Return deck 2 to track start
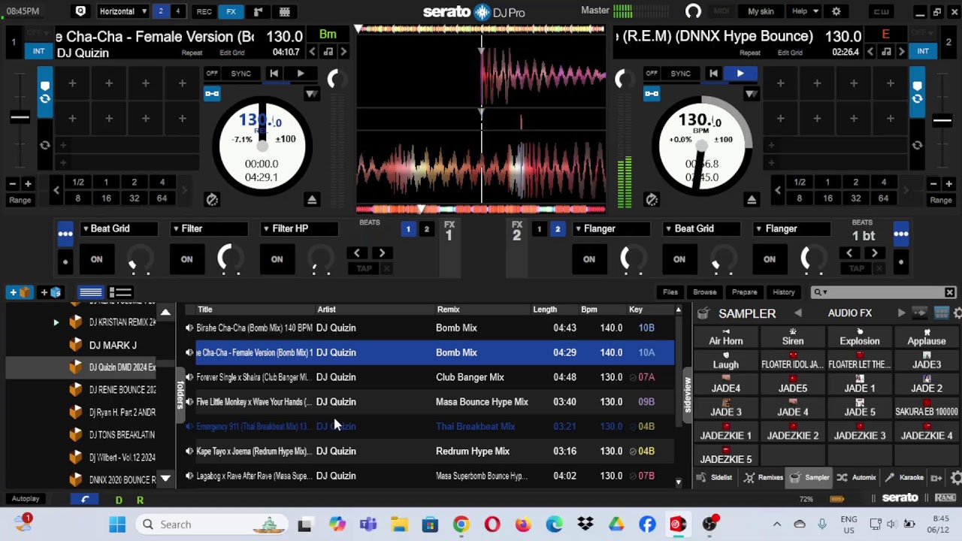This screenshot has height=541, width=962. tap(713, 74)
